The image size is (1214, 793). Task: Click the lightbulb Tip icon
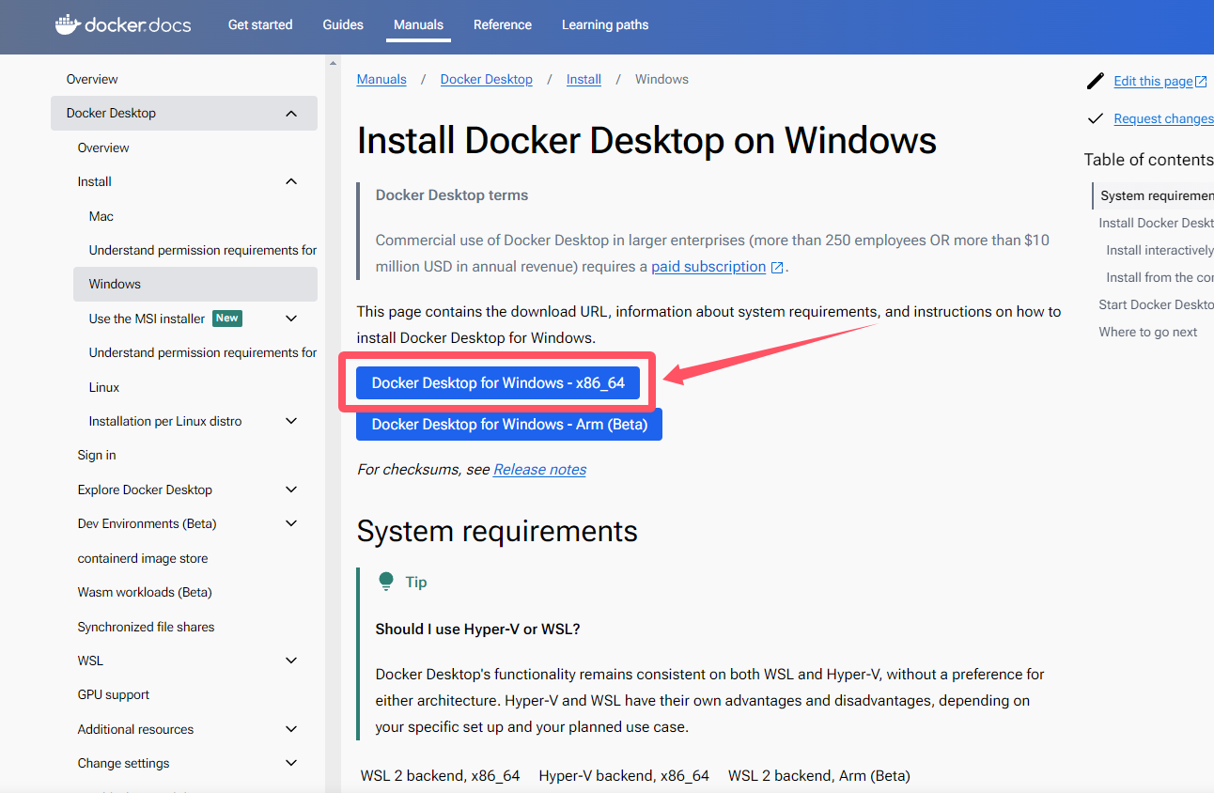(x=386, y=582)
